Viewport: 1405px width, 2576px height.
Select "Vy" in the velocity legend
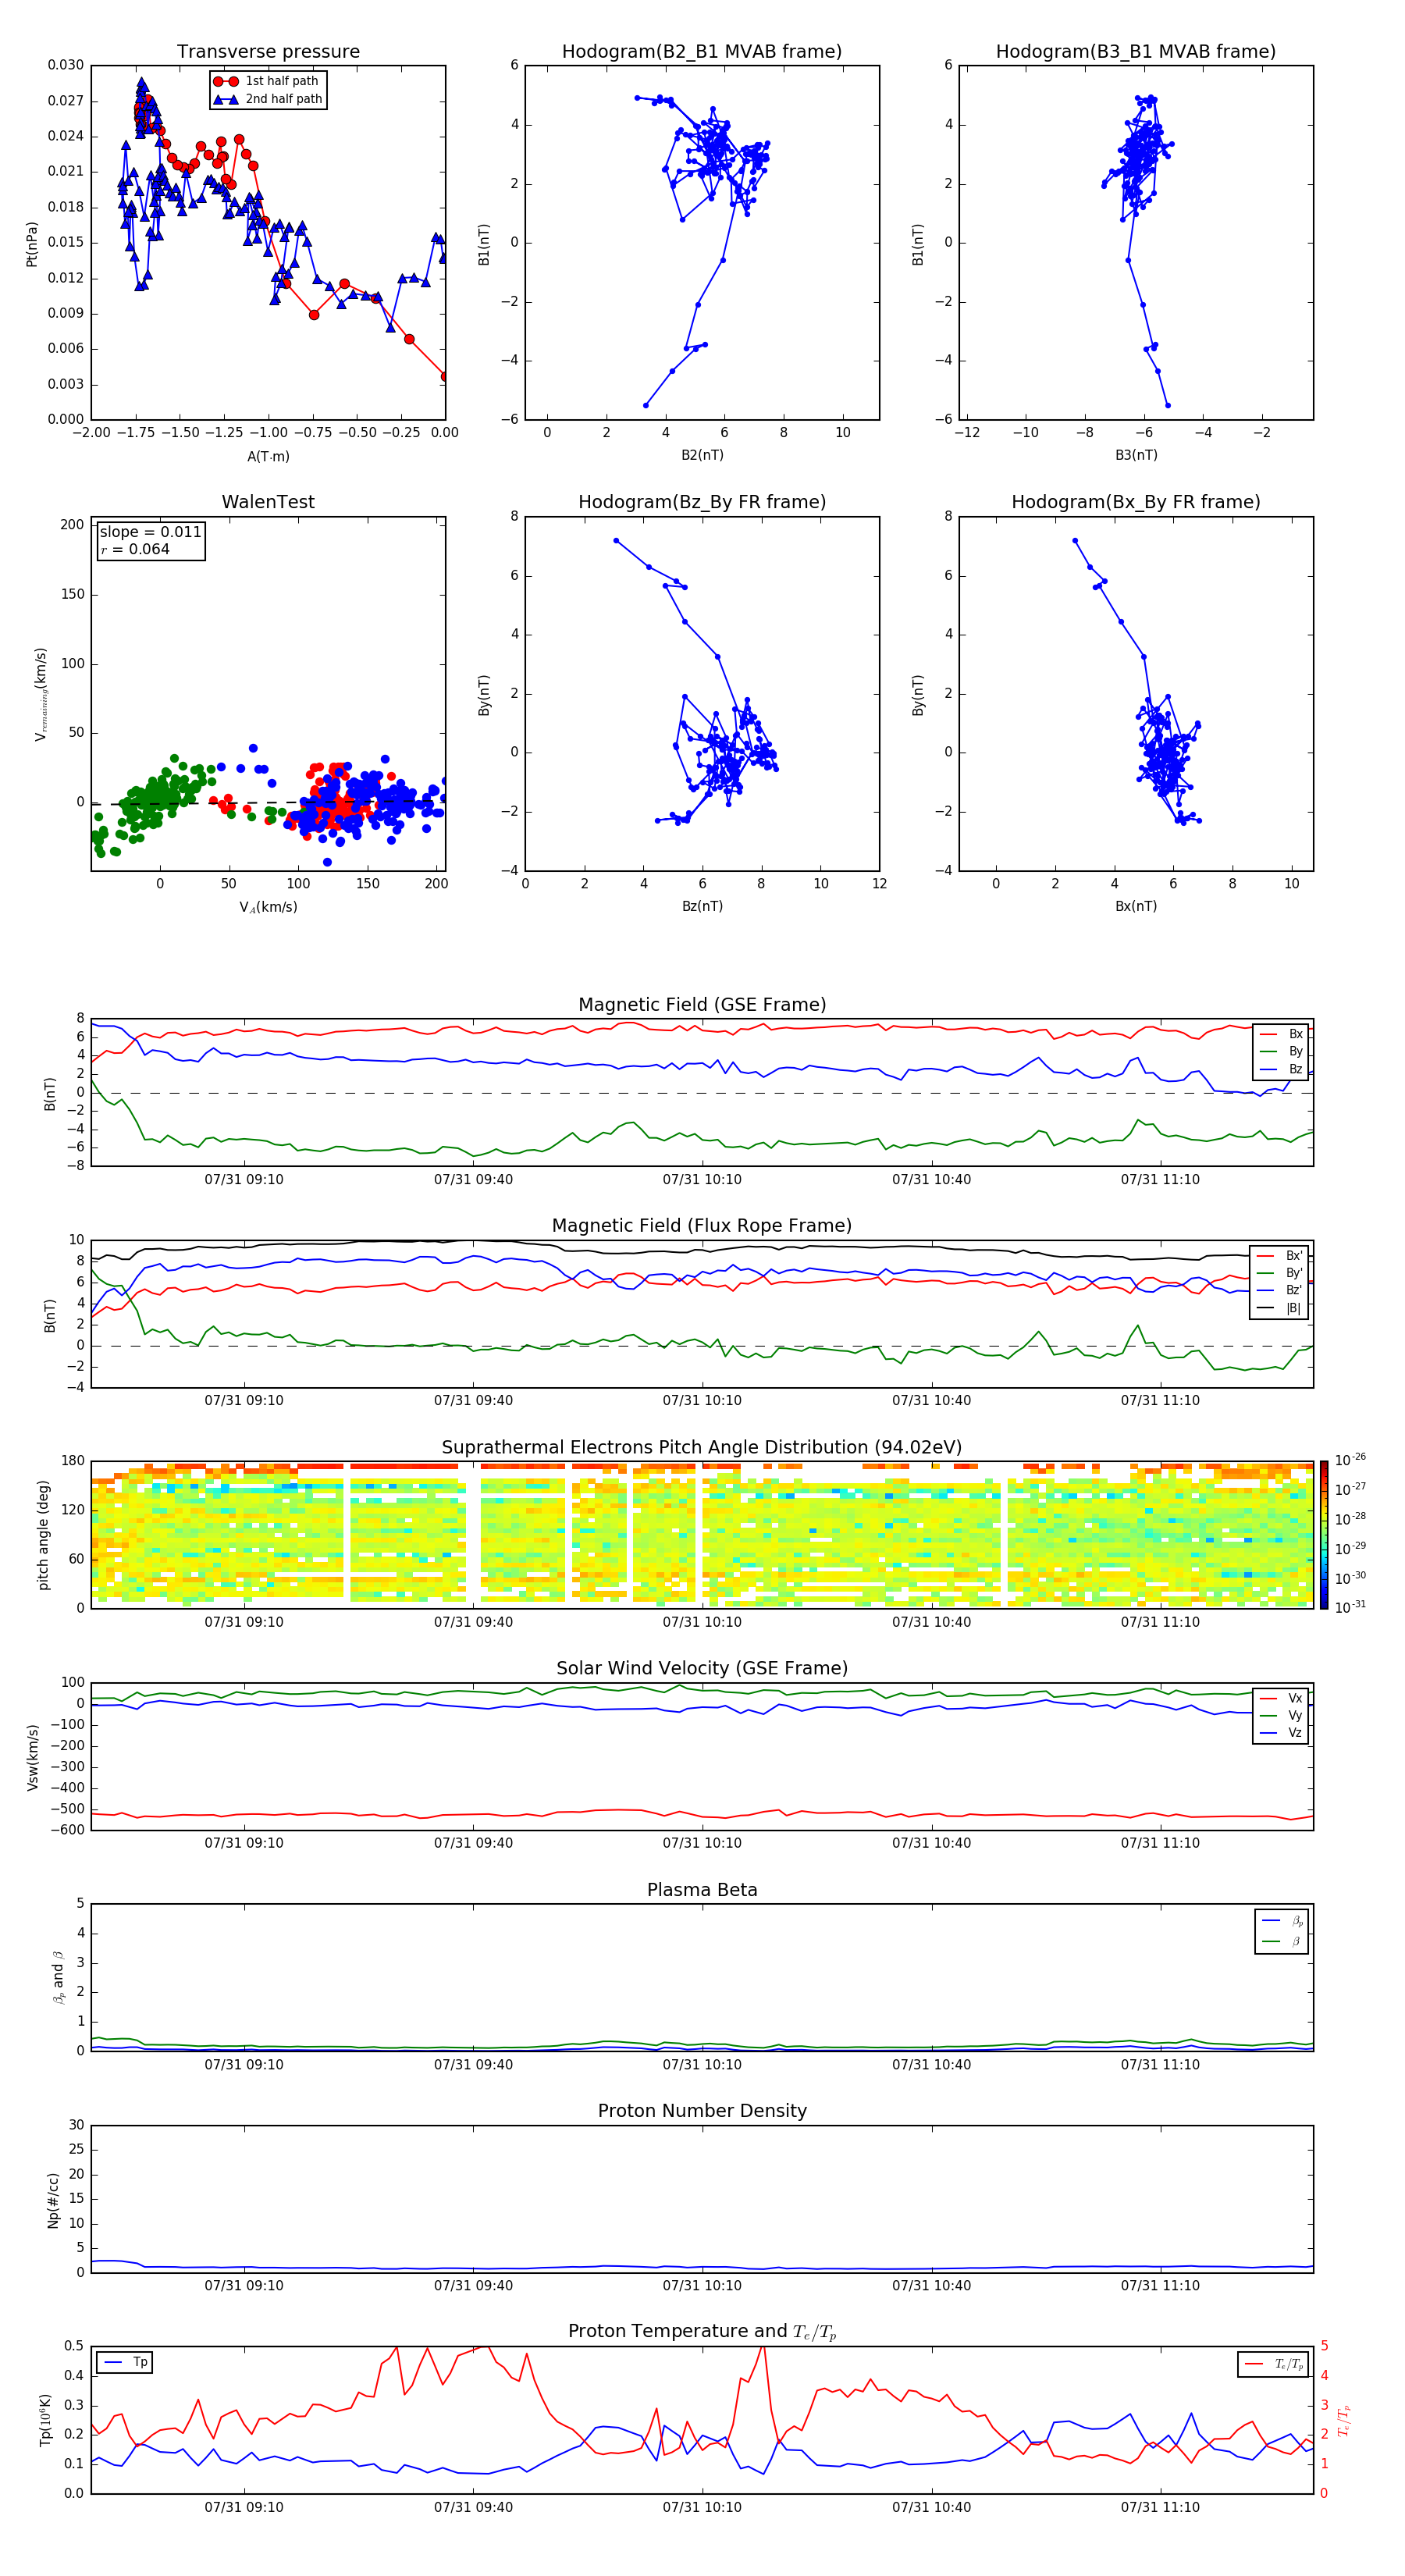click(x=1281, y=1715)
